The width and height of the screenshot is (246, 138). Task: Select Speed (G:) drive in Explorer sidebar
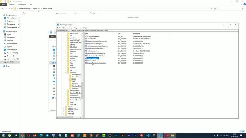pyautogui.click(x=10, y=62)
